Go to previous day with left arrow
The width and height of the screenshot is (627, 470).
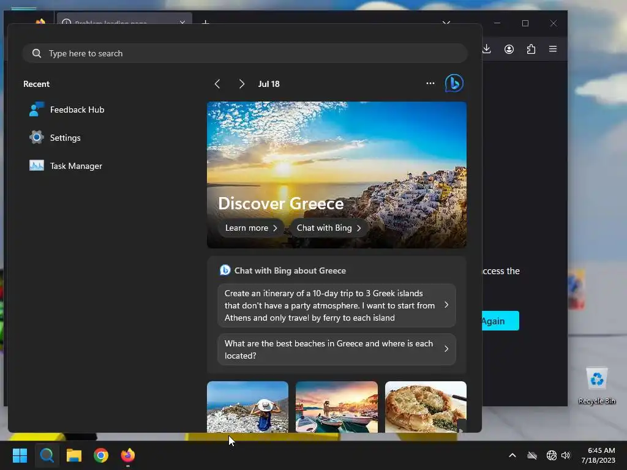click(217, 84)
